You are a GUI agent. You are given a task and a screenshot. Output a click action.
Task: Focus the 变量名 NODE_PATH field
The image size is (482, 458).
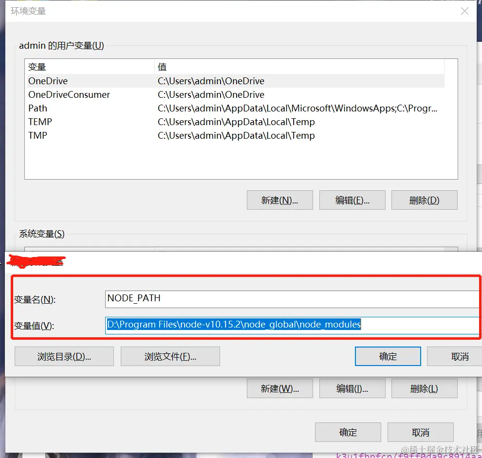pos(293,299)
